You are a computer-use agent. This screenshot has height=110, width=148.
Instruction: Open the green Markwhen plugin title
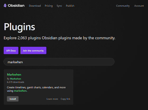pyautogui.click(x=14, y=74)
